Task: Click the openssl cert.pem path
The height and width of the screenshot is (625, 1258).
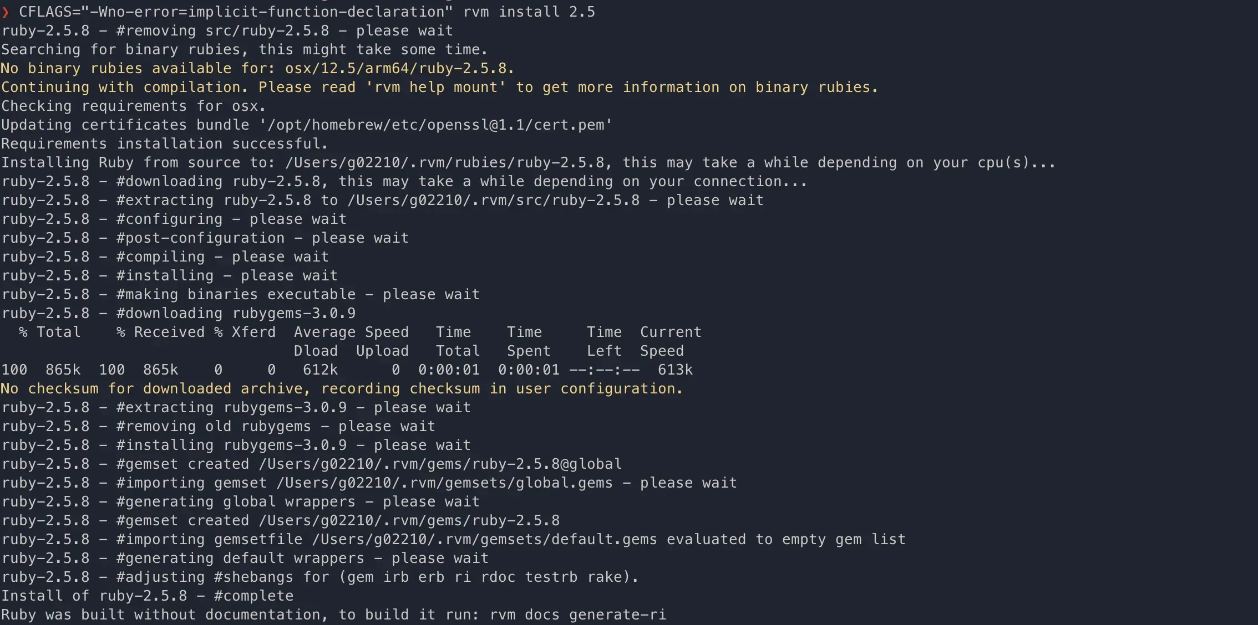Action: pyautogui.click(x=436, y=125)
